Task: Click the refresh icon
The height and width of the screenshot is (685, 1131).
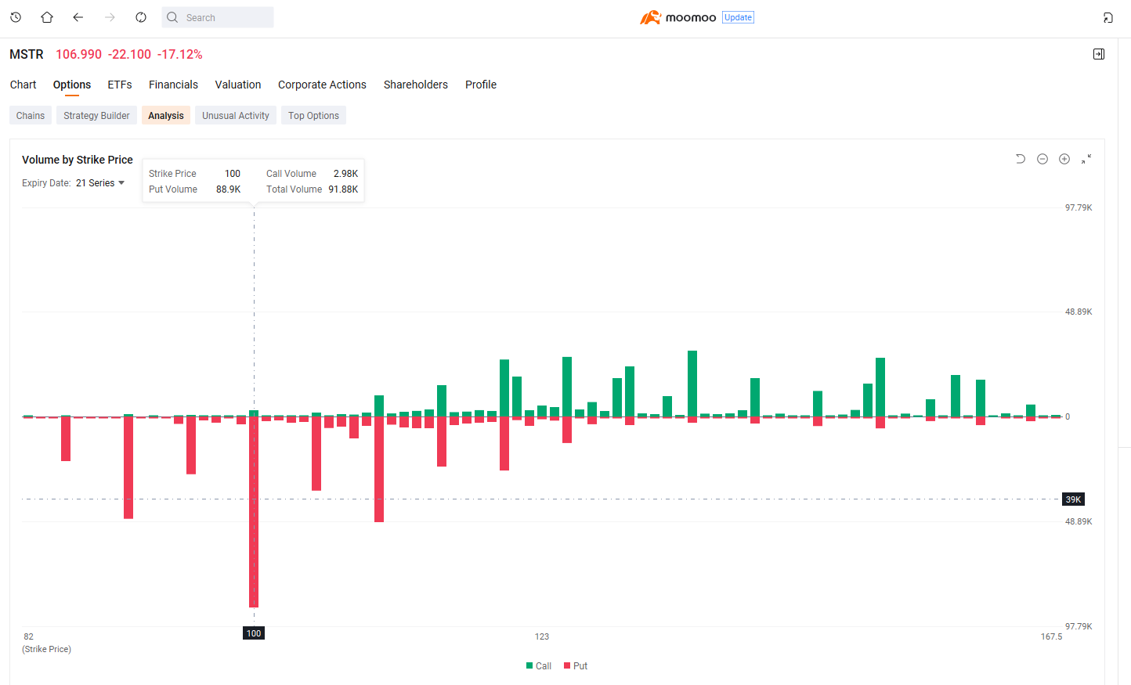Action: (x=141, y=17)
